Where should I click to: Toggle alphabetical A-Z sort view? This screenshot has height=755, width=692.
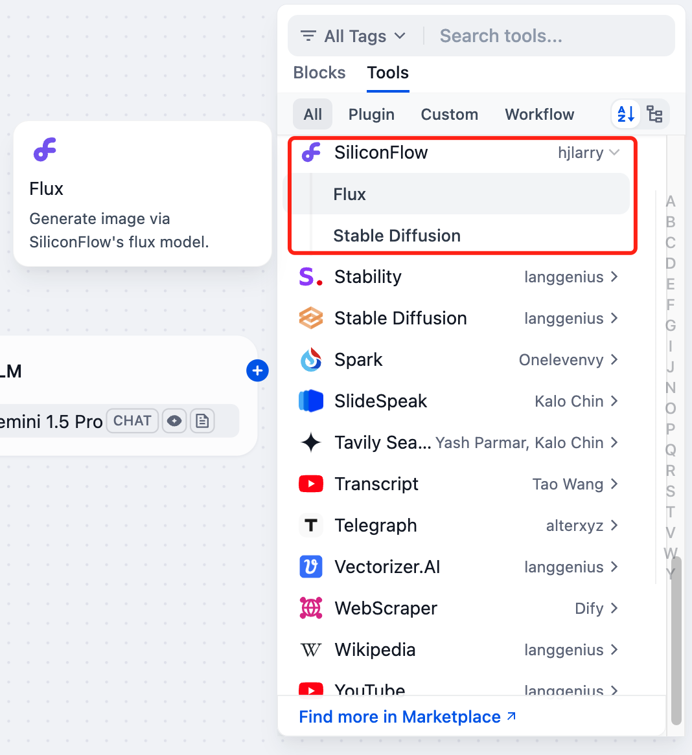click(x=626, y=115)
